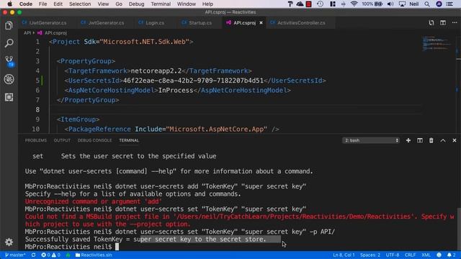Viewport: 461px width, 259px height.
Task: Select the TERMINAL panel tab
Action: click(129, 140)
